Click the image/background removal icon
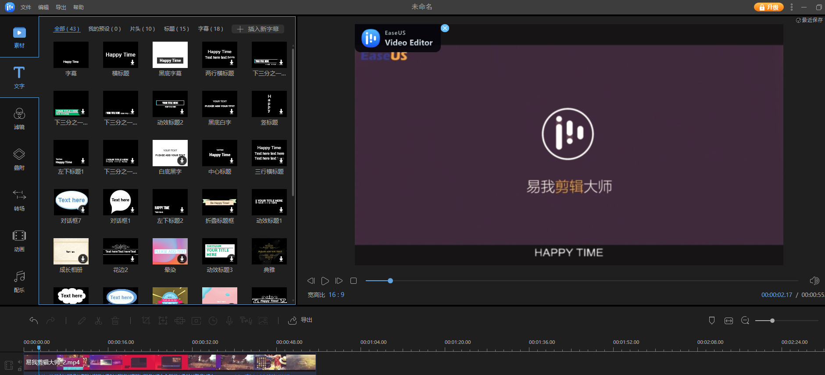 [x=263, y=321]
